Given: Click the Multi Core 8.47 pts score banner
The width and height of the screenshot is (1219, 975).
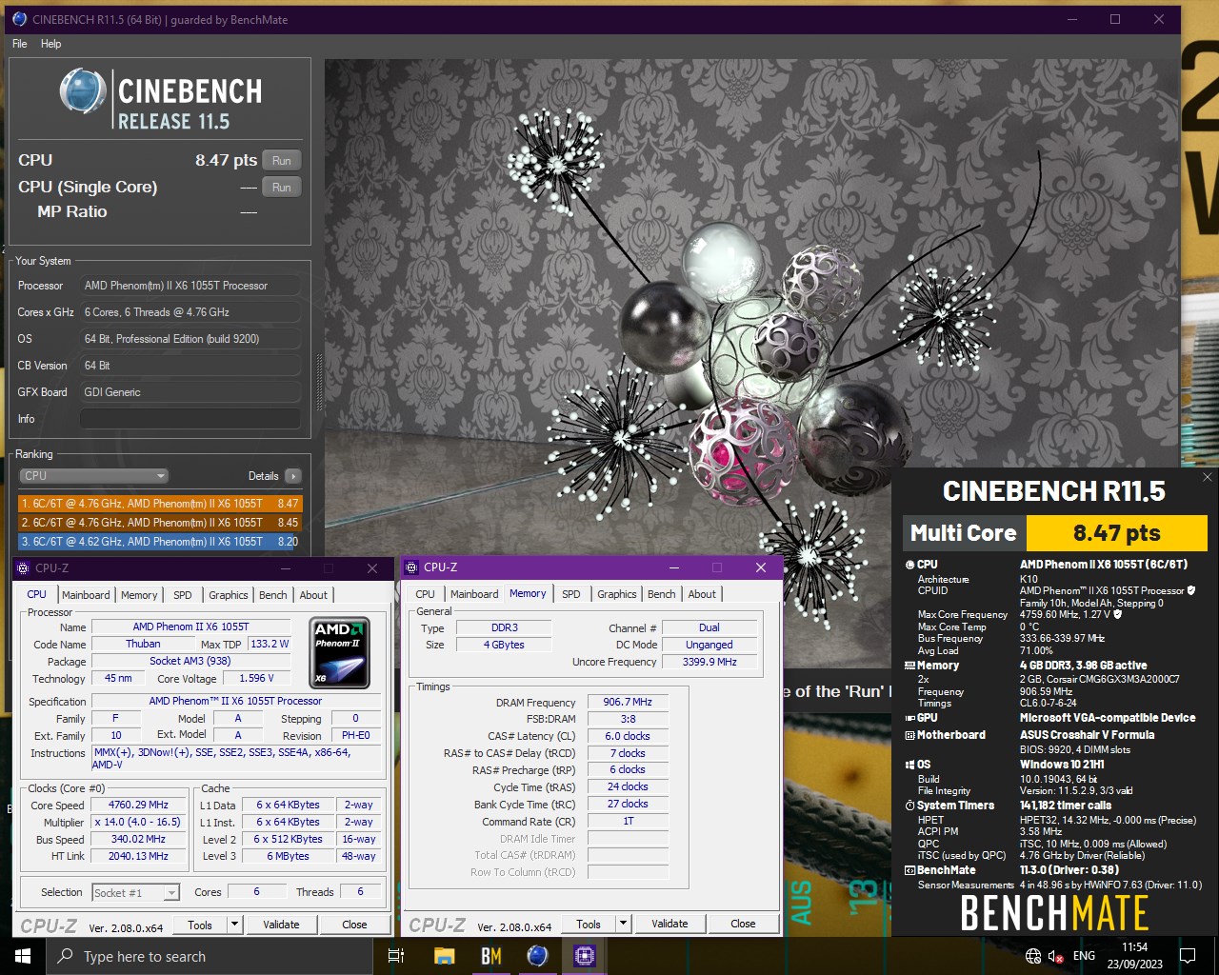Looking at the screenshot, I should [1055, 533].
